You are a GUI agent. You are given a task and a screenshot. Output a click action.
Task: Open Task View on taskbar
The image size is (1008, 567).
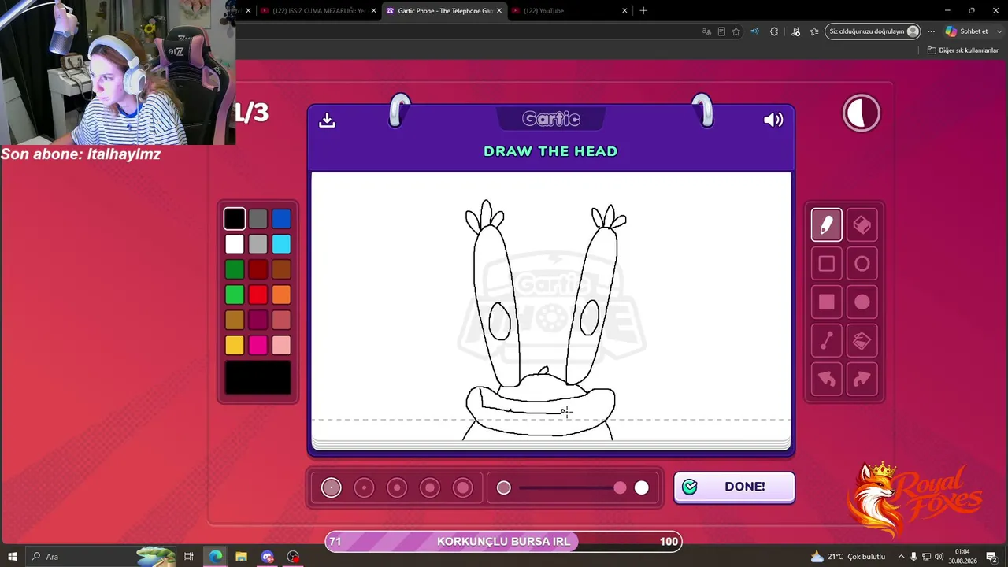coord(189,557)
